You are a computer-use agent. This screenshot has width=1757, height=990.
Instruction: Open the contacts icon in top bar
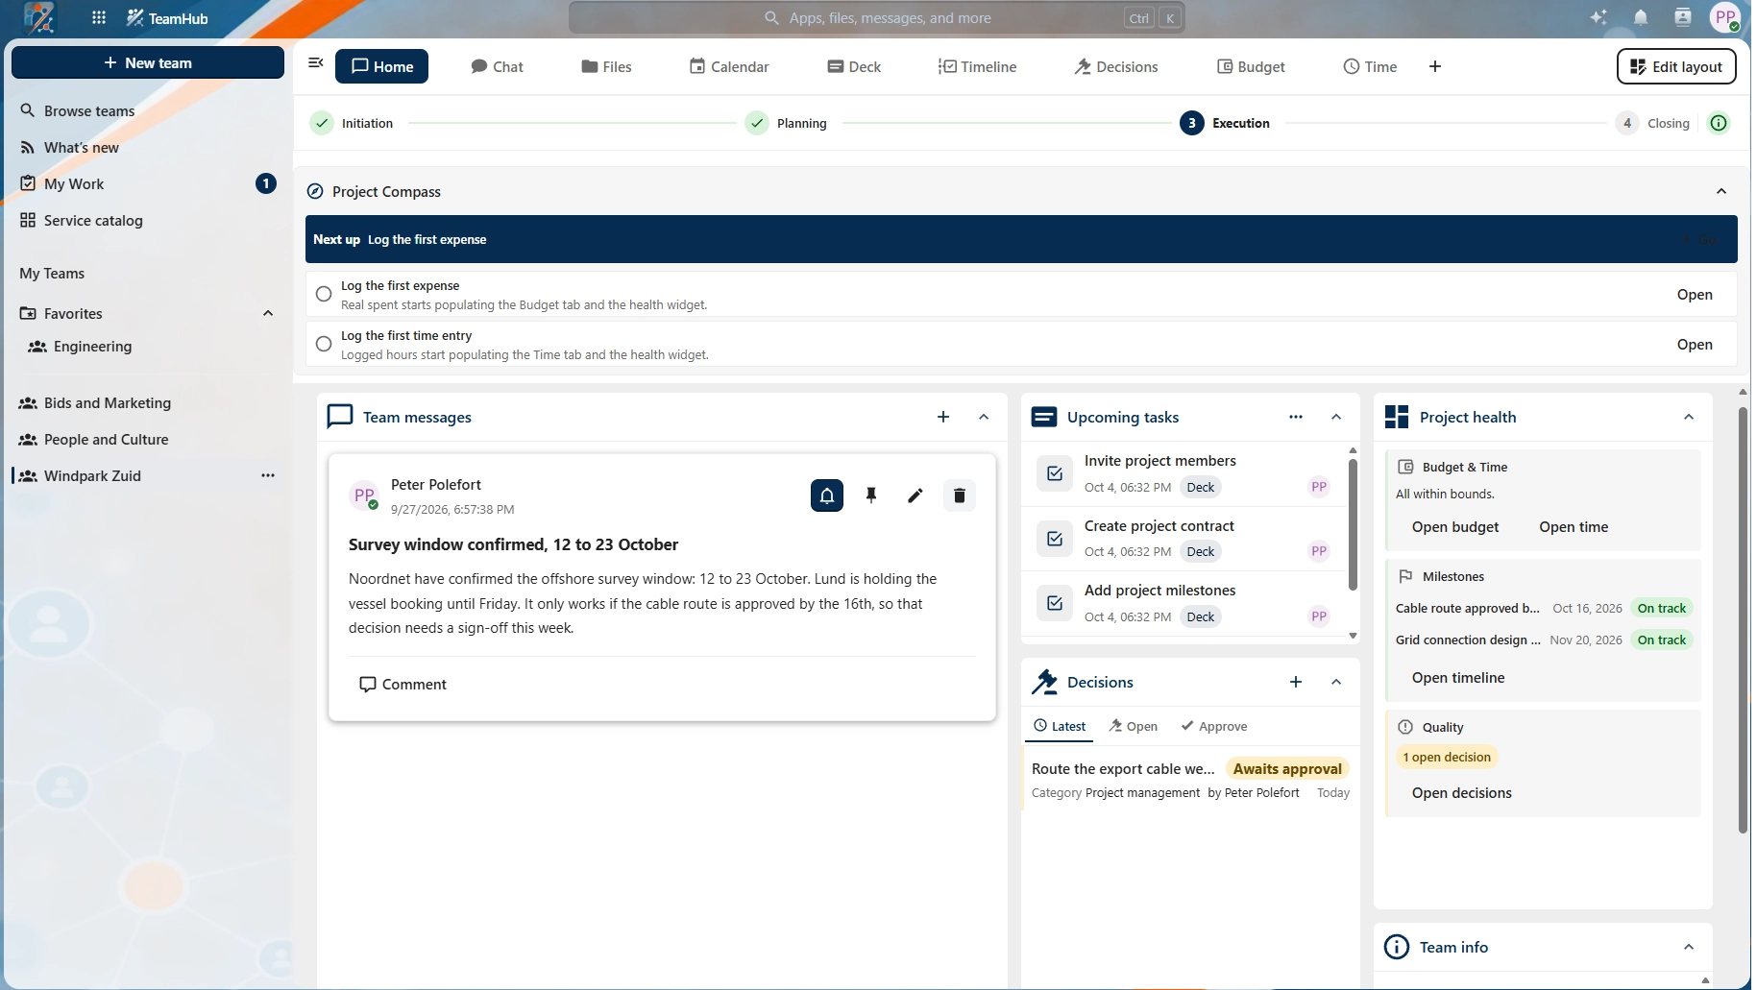[1683, 17]
